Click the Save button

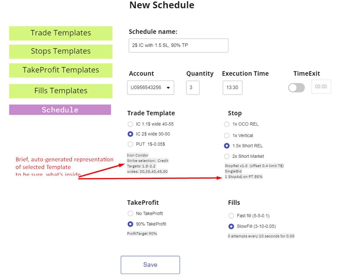pos(150,265)
